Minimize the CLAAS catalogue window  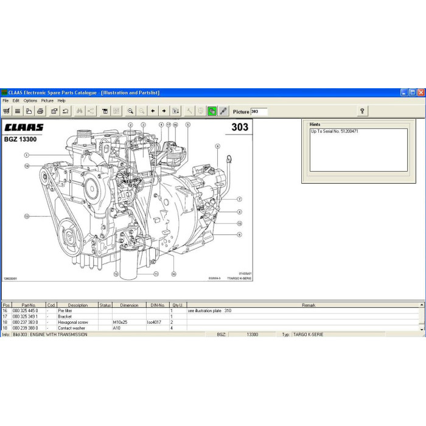[x=404, y=93]
